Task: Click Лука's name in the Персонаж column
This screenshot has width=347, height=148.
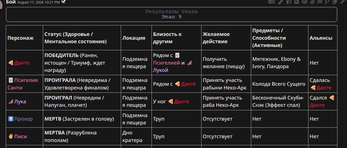Action: pos(20,102)
